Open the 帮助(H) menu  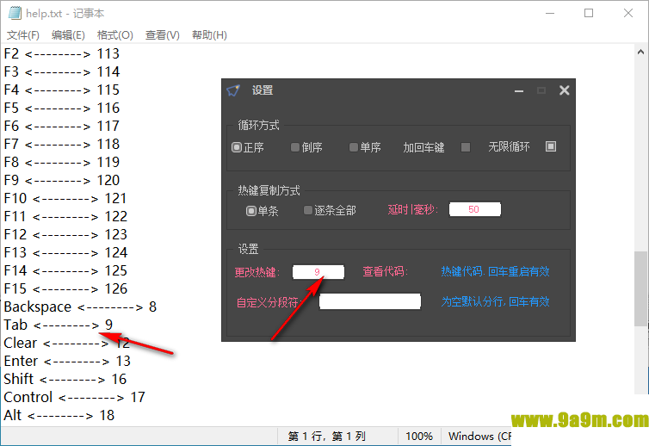click(209, 35)
